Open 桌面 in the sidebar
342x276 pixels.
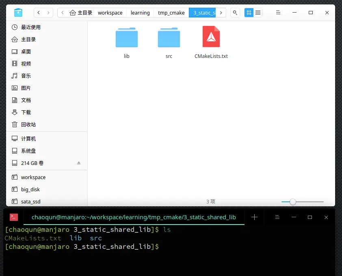[47, 51]
